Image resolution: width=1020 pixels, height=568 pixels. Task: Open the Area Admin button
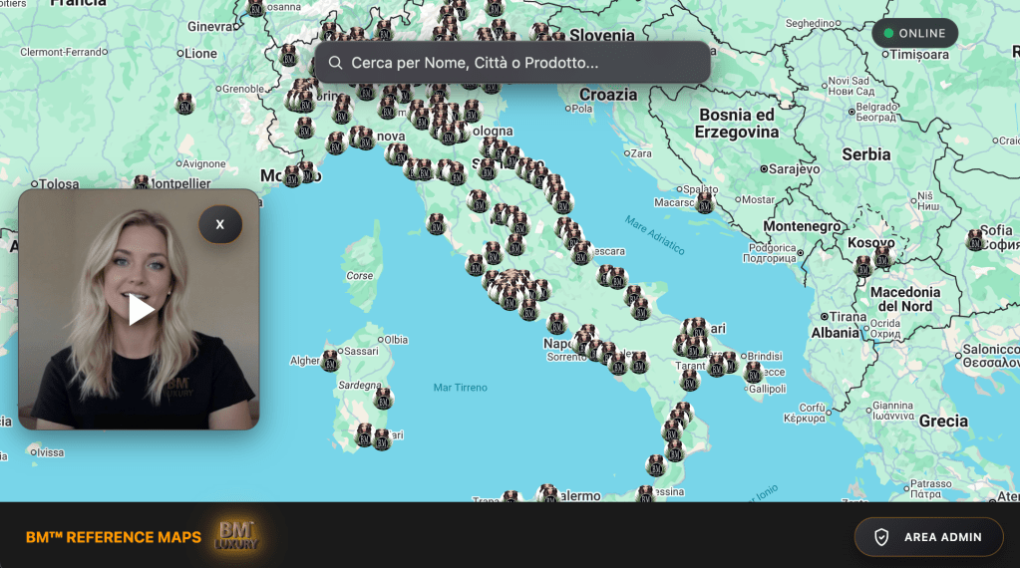(928, 537)
